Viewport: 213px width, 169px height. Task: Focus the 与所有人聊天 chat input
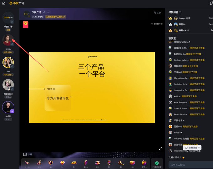coord(191,165)
